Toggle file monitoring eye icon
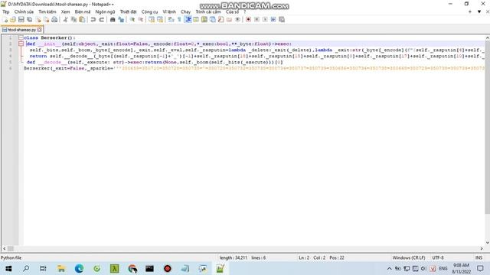 click(238, 19)
